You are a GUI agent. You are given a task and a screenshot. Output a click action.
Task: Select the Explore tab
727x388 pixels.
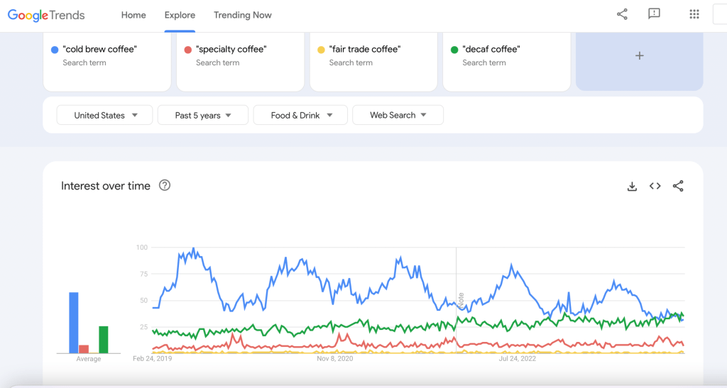tap(180, 15)
